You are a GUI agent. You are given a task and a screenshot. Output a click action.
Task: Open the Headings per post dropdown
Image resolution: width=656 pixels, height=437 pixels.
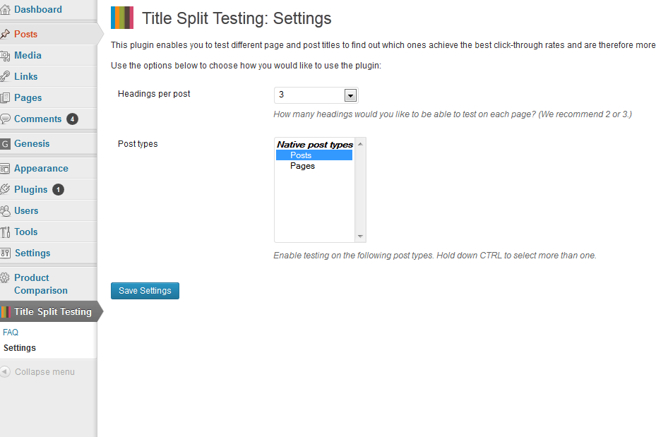(316, 95)
